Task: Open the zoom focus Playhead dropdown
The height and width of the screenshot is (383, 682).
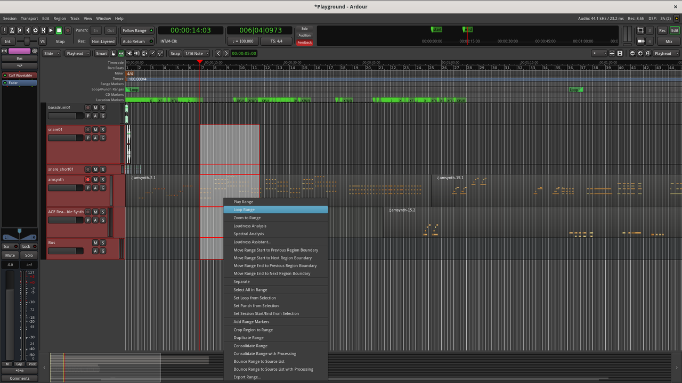Action: tap(666, 53)
